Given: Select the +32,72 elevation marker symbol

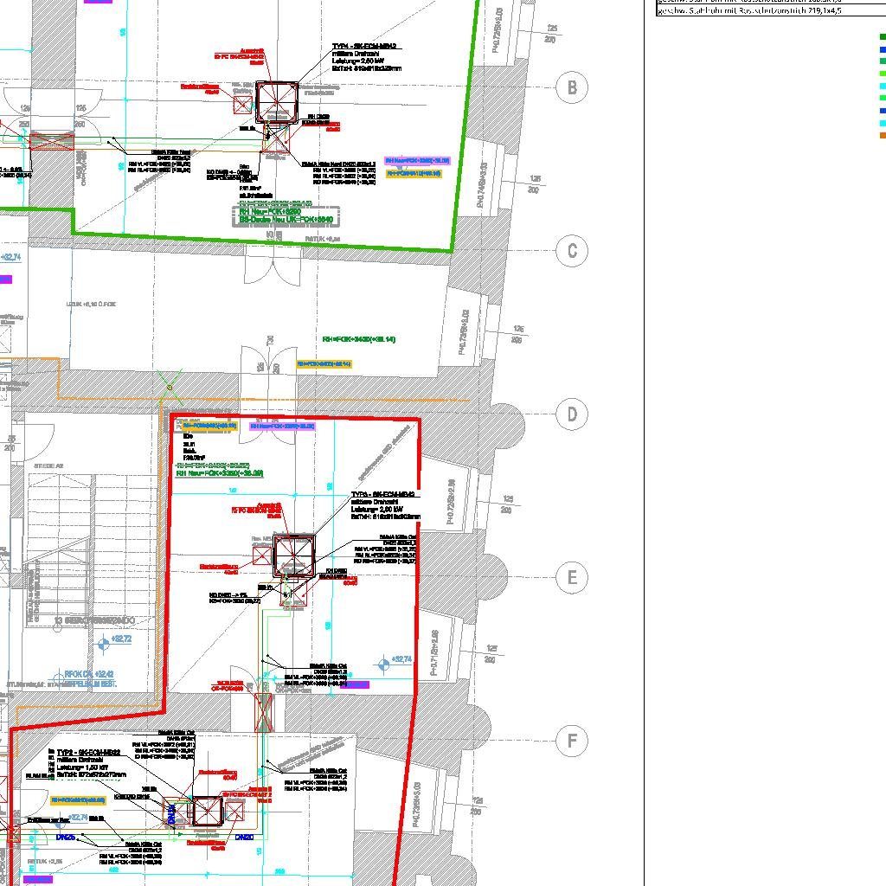Looking at the screenshot, I should (105, 643).
